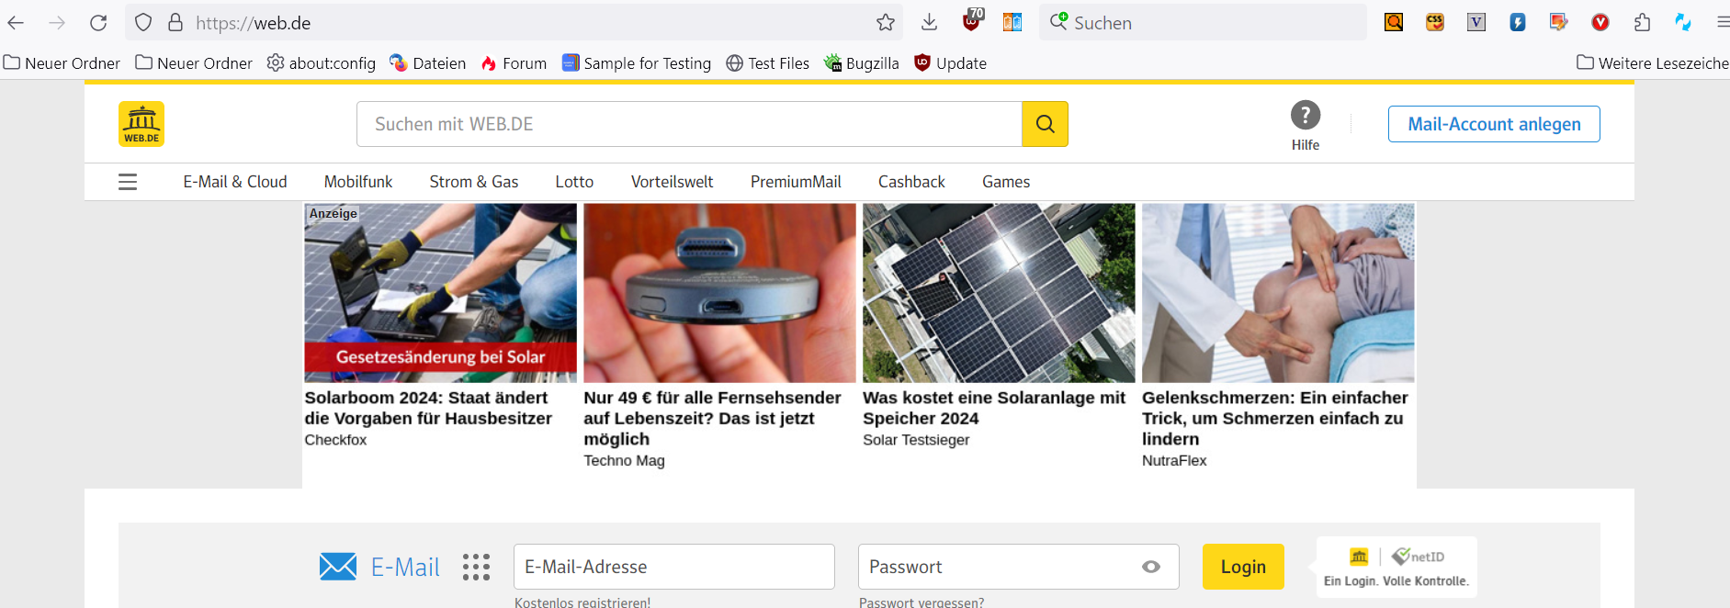Open the Firefox downloads panel
Viewport: 1730px width, 608px height.
(x=929, y=23)
